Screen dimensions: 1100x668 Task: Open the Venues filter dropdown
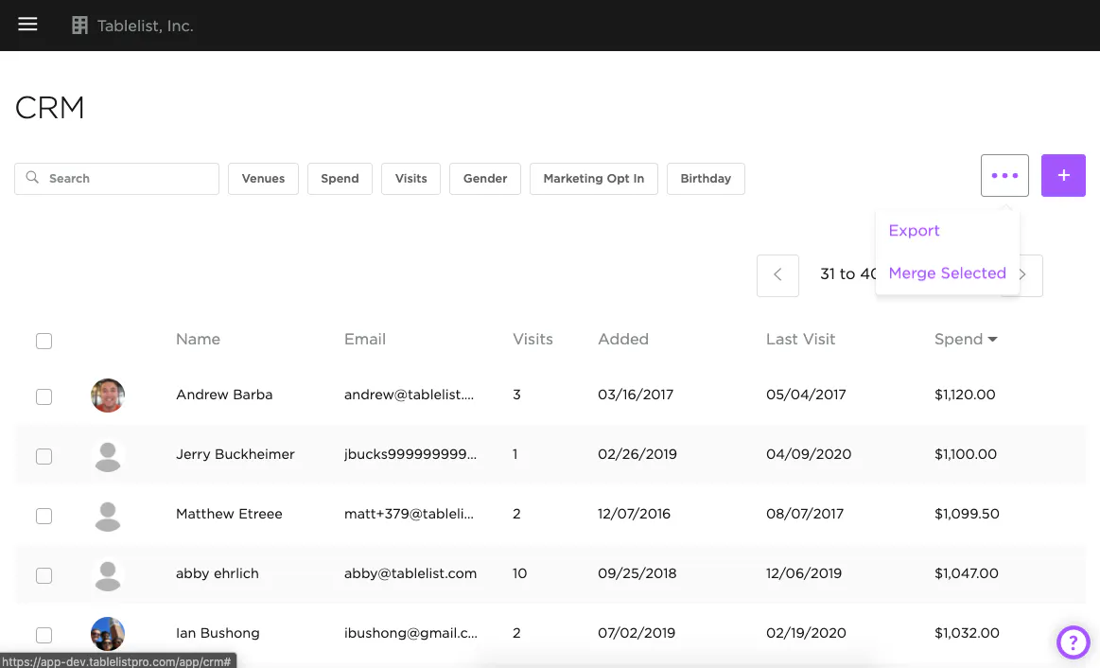click(x=263, y=179)
